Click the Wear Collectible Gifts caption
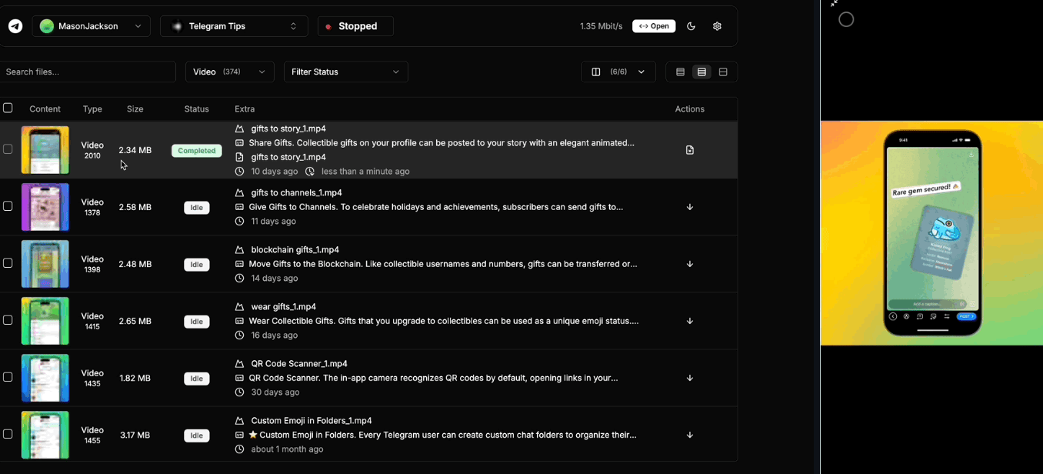This screenshot has width=1043, height=474. (x=444, y=321)
